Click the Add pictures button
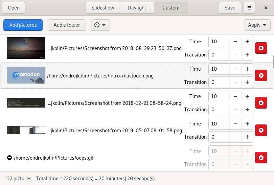 (23, 25)
